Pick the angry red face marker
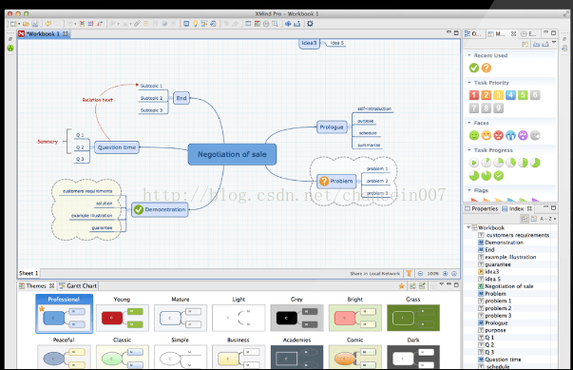The height and width of the screenshot is (370, 573). (499, 136)
